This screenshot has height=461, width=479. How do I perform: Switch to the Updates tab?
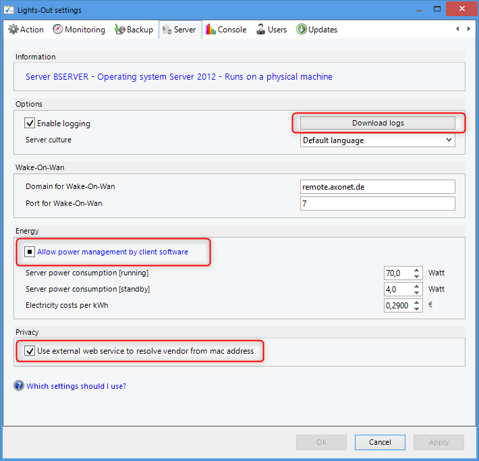[317, 29]
